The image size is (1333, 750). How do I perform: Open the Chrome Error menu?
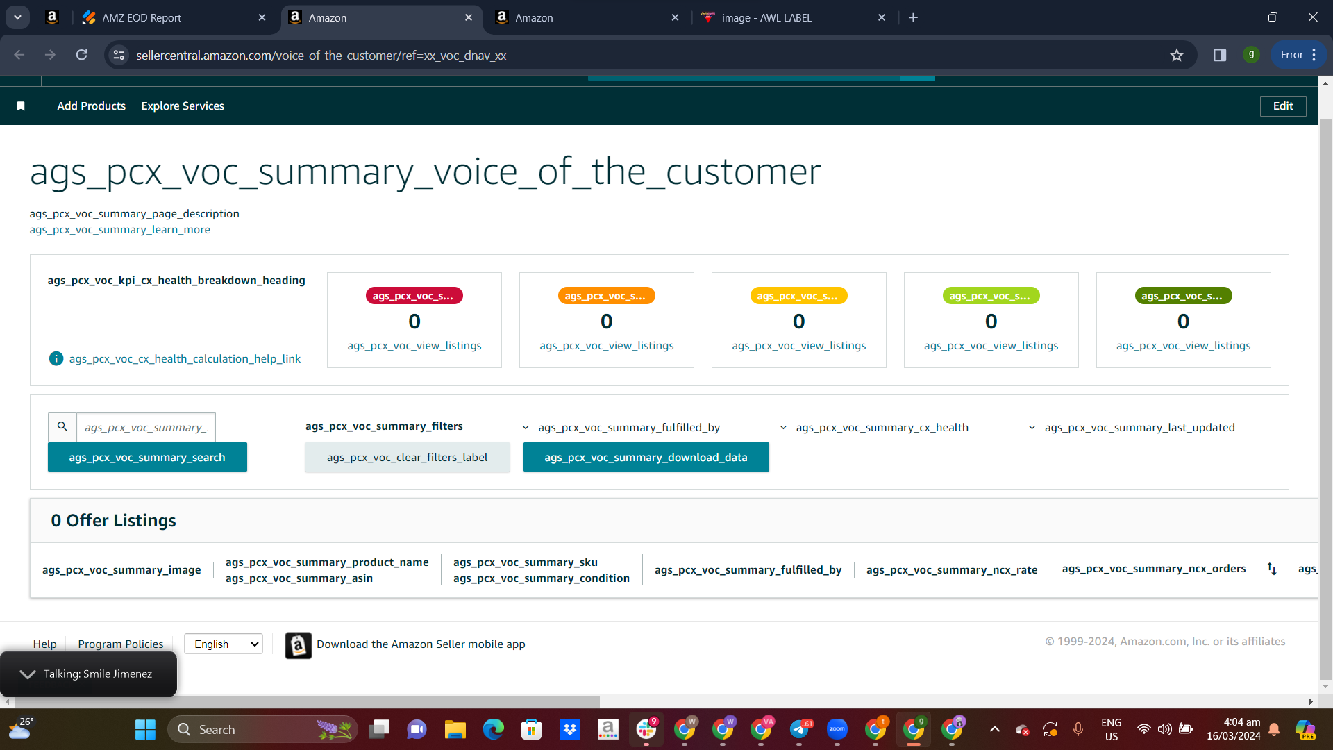[x=1298, y=55]
